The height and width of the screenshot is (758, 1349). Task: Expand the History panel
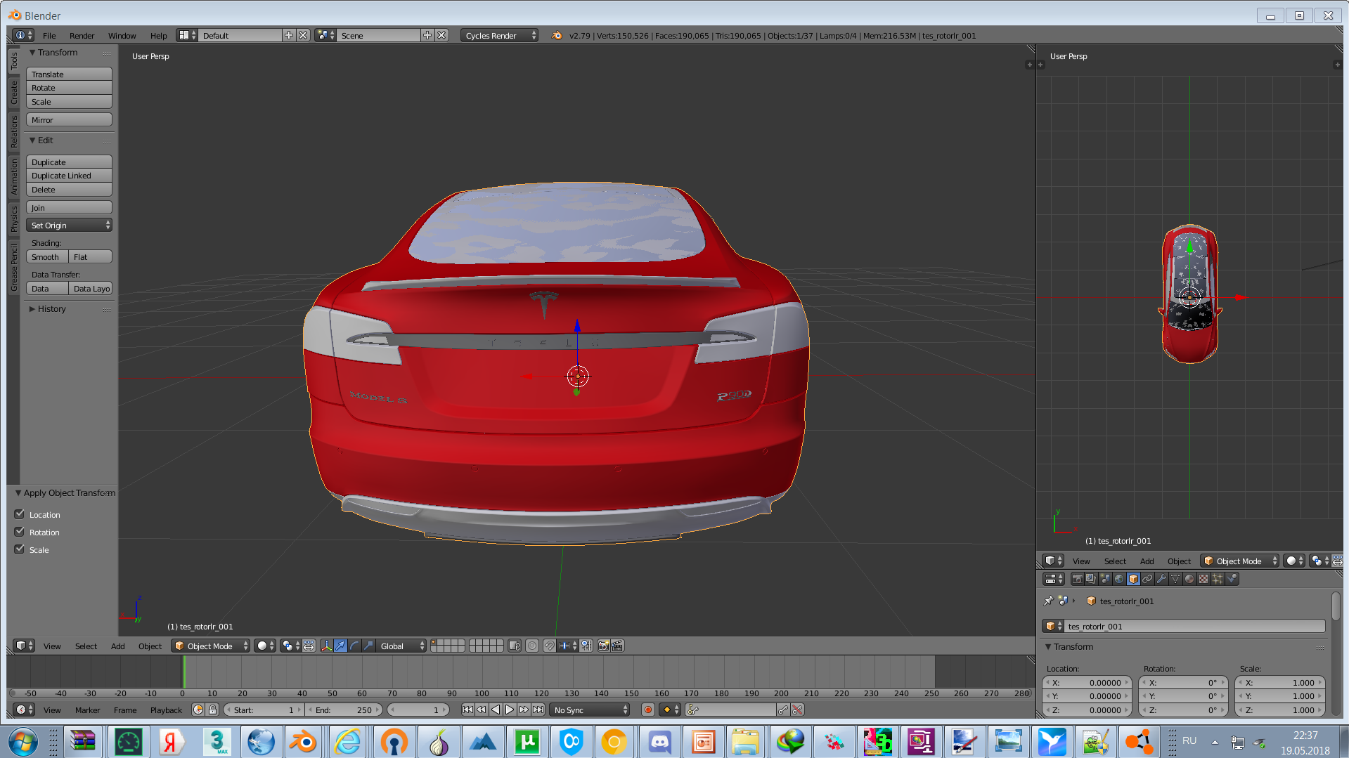(x=32, y=309)
